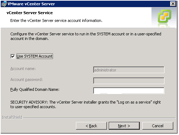Click the 'Enter the vCenter Server service account information' text
This screenshot has width=179, height=135.
tap(56, 20)
